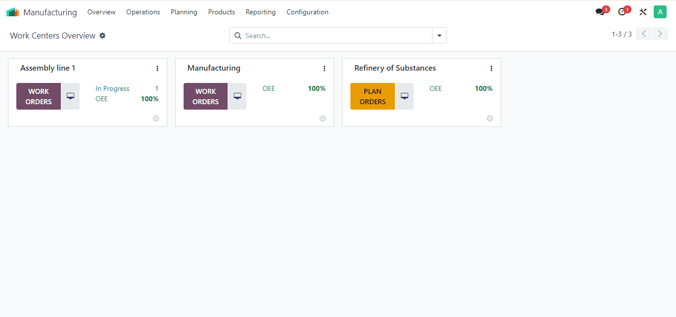Open the Planning menu
The height and width of the screenshot is (317, 676).
click(x=184, y=12)
